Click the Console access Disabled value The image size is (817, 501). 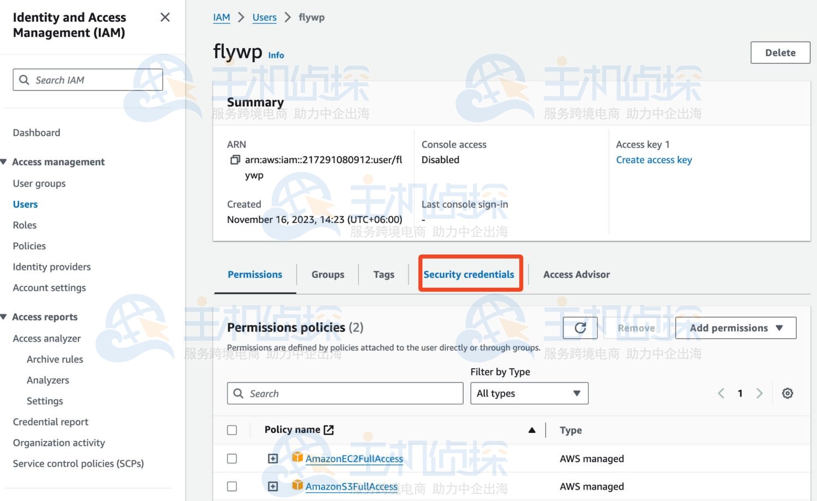(x=441, y=160)
